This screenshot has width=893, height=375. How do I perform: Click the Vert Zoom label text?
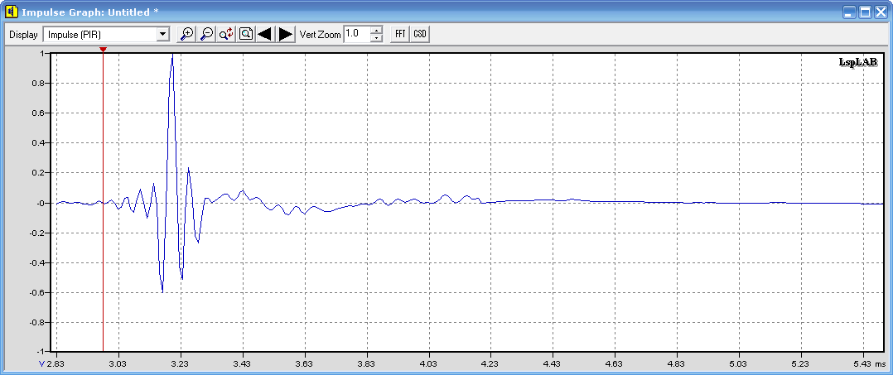(x=320, y=35)
